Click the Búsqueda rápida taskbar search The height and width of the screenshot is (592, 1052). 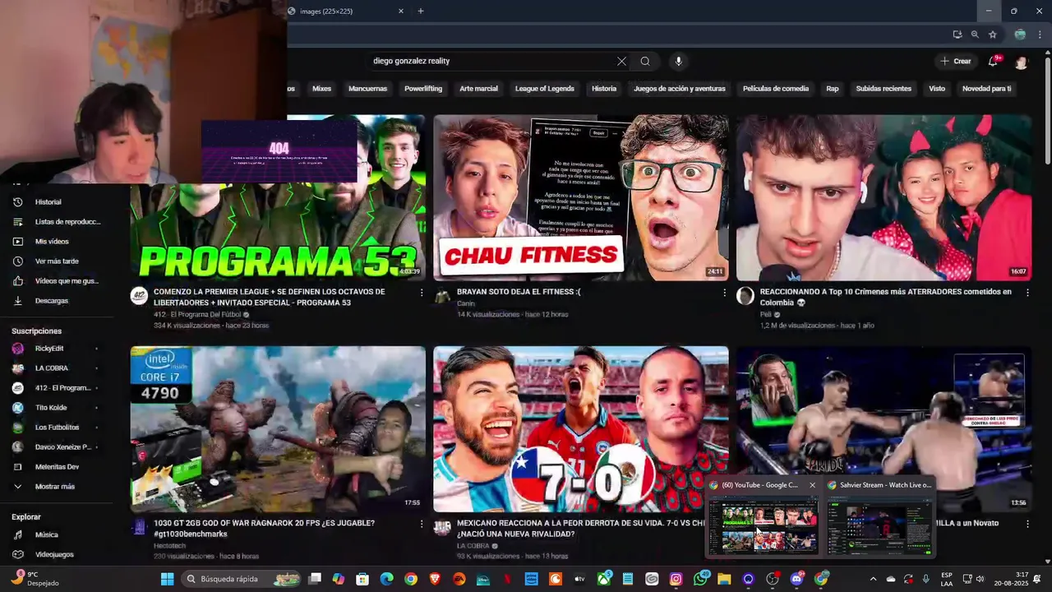[242, 579]
